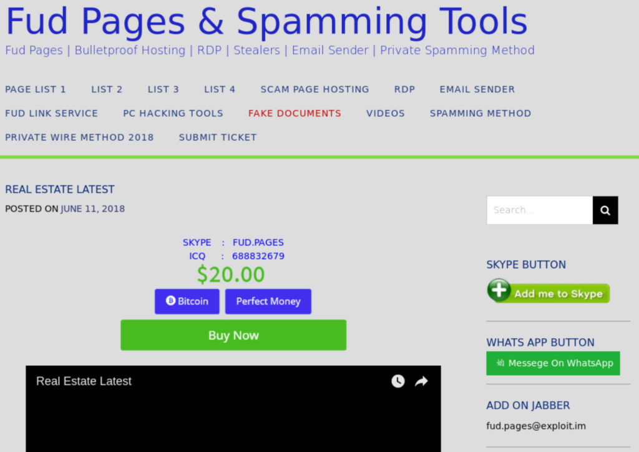This screenshot has width=639, height=452.
Task: Click the $20.00 price text
Action: point(231,274)
